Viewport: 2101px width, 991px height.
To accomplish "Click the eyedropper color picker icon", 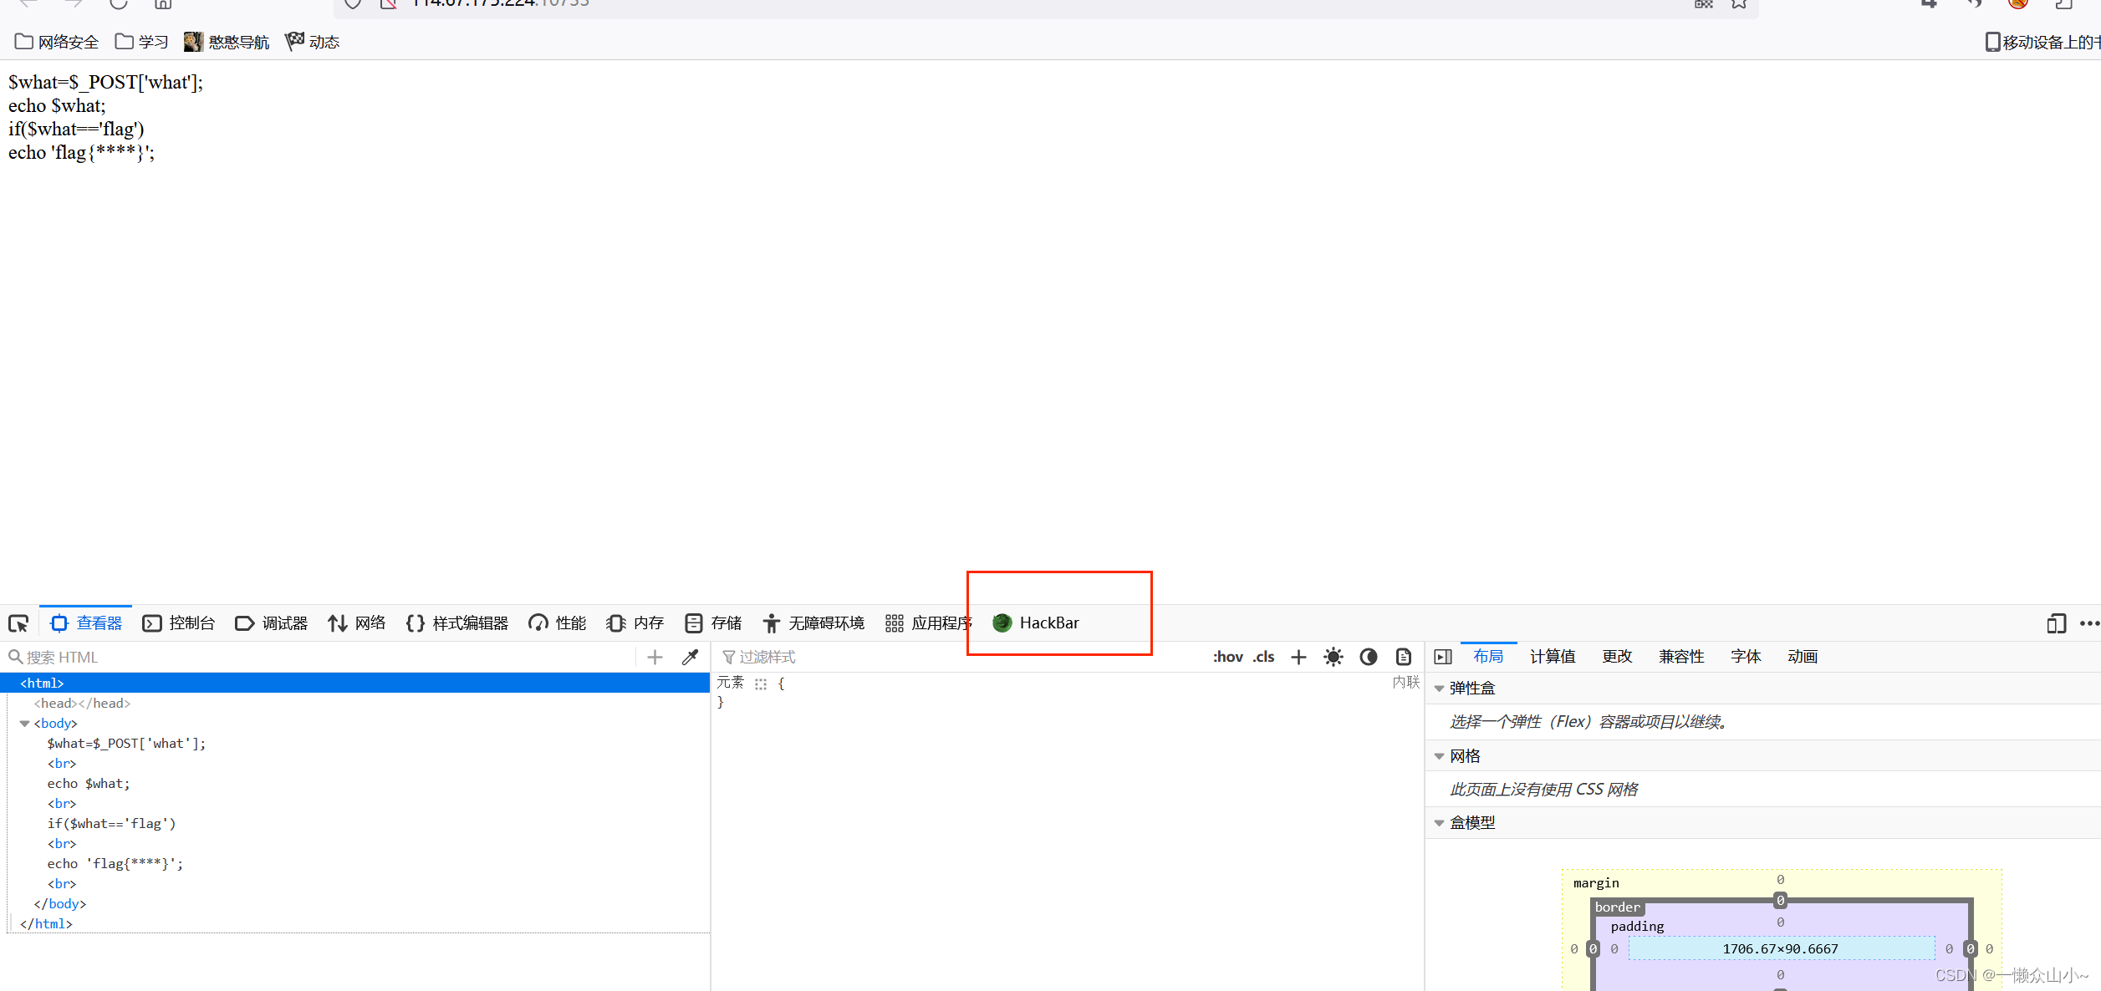I will coord(690,658).
